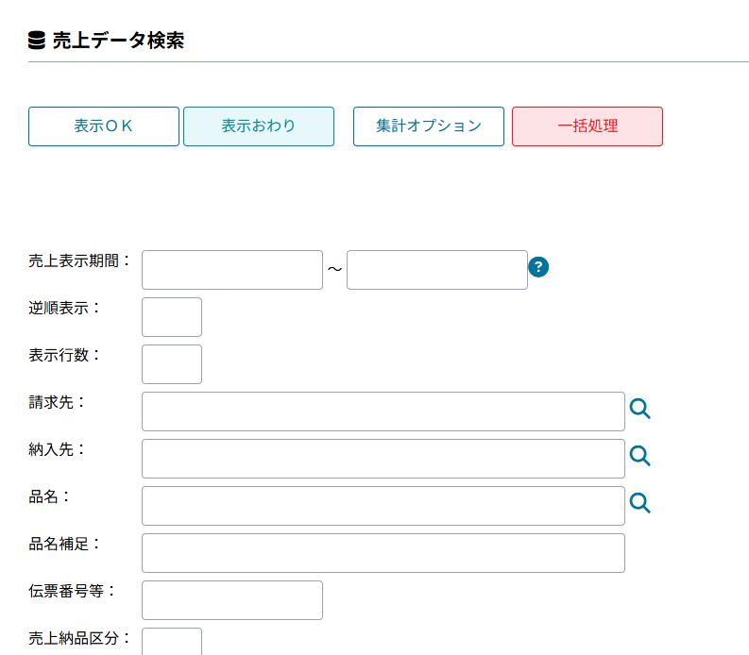749x655 pixels.
Task: Click the 請求先 search magnifier icon
Action: pyautogui.click(x=640, y=409)
